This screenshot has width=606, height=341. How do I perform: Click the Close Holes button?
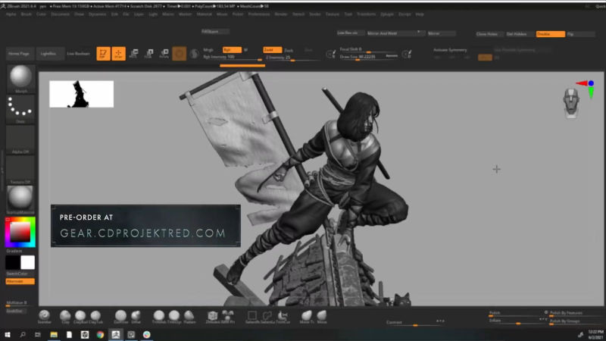pos(489,34)
